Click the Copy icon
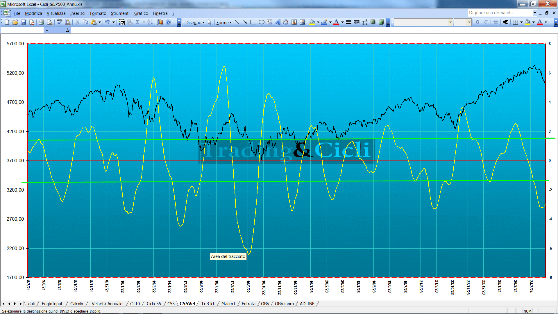The image size is (558, 314). [x=85, y=22]
